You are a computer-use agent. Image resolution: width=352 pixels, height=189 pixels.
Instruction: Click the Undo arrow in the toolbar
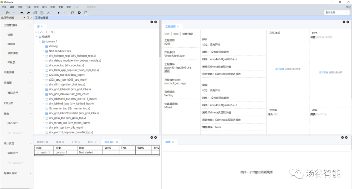point(22,12)
